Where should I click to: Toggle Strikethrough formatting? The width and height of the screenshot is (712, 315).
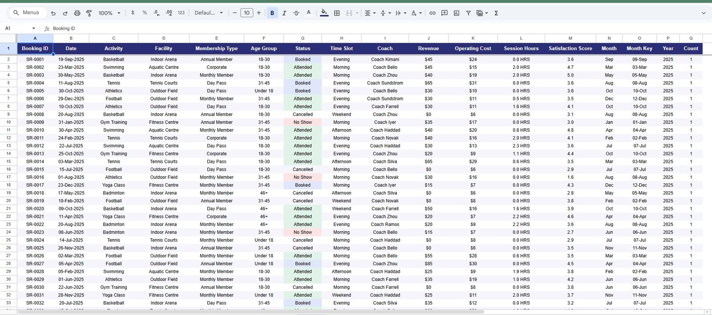[296, 13]
